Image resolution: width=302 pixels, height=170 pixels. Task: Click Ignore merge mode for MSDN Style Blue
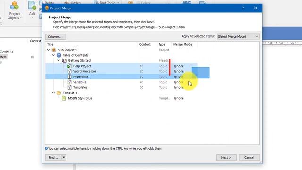pos(178,98)
